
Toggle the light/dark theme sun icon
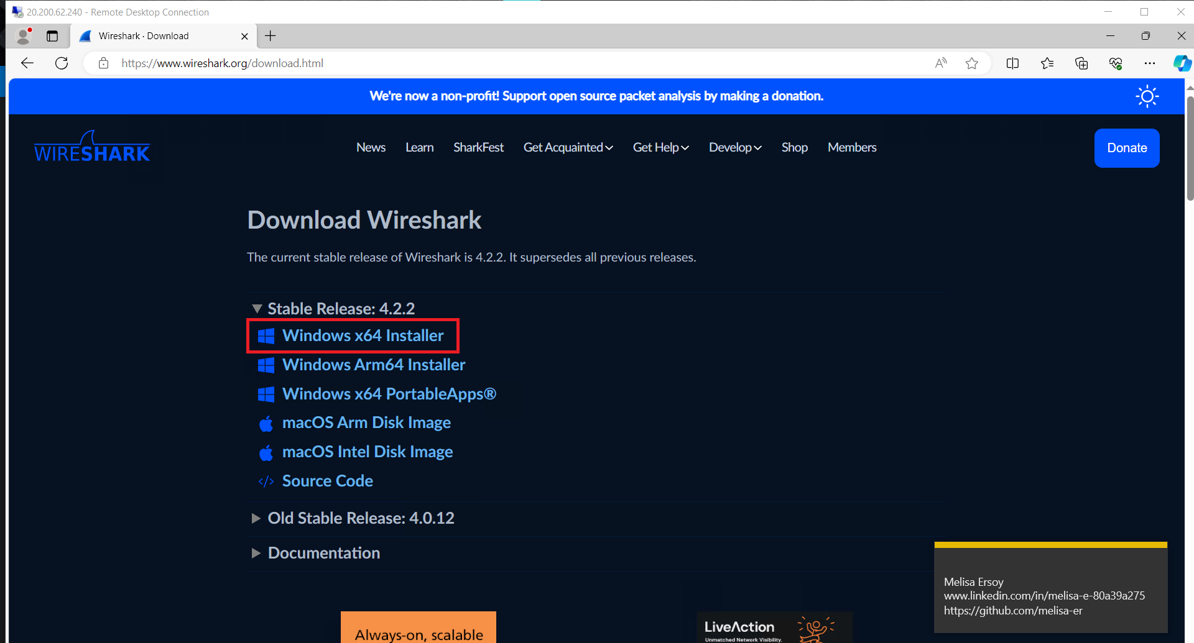[x=1147, y=96]
